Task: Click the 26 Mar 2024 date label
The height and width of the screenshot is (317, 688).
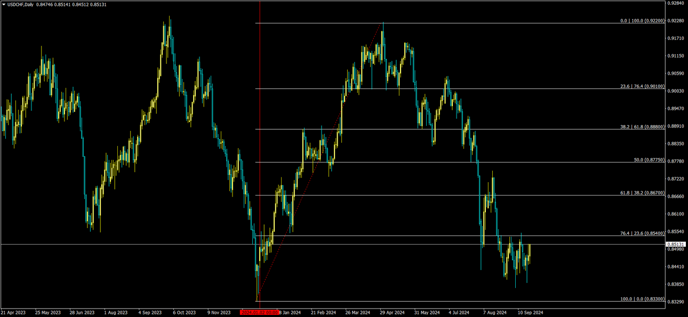Action: click(358, 313)
